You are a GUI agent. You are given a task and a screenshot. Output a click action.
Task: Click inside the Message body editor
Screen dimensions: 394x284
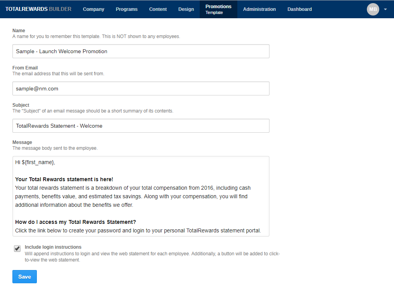click(x=141, y=196)
